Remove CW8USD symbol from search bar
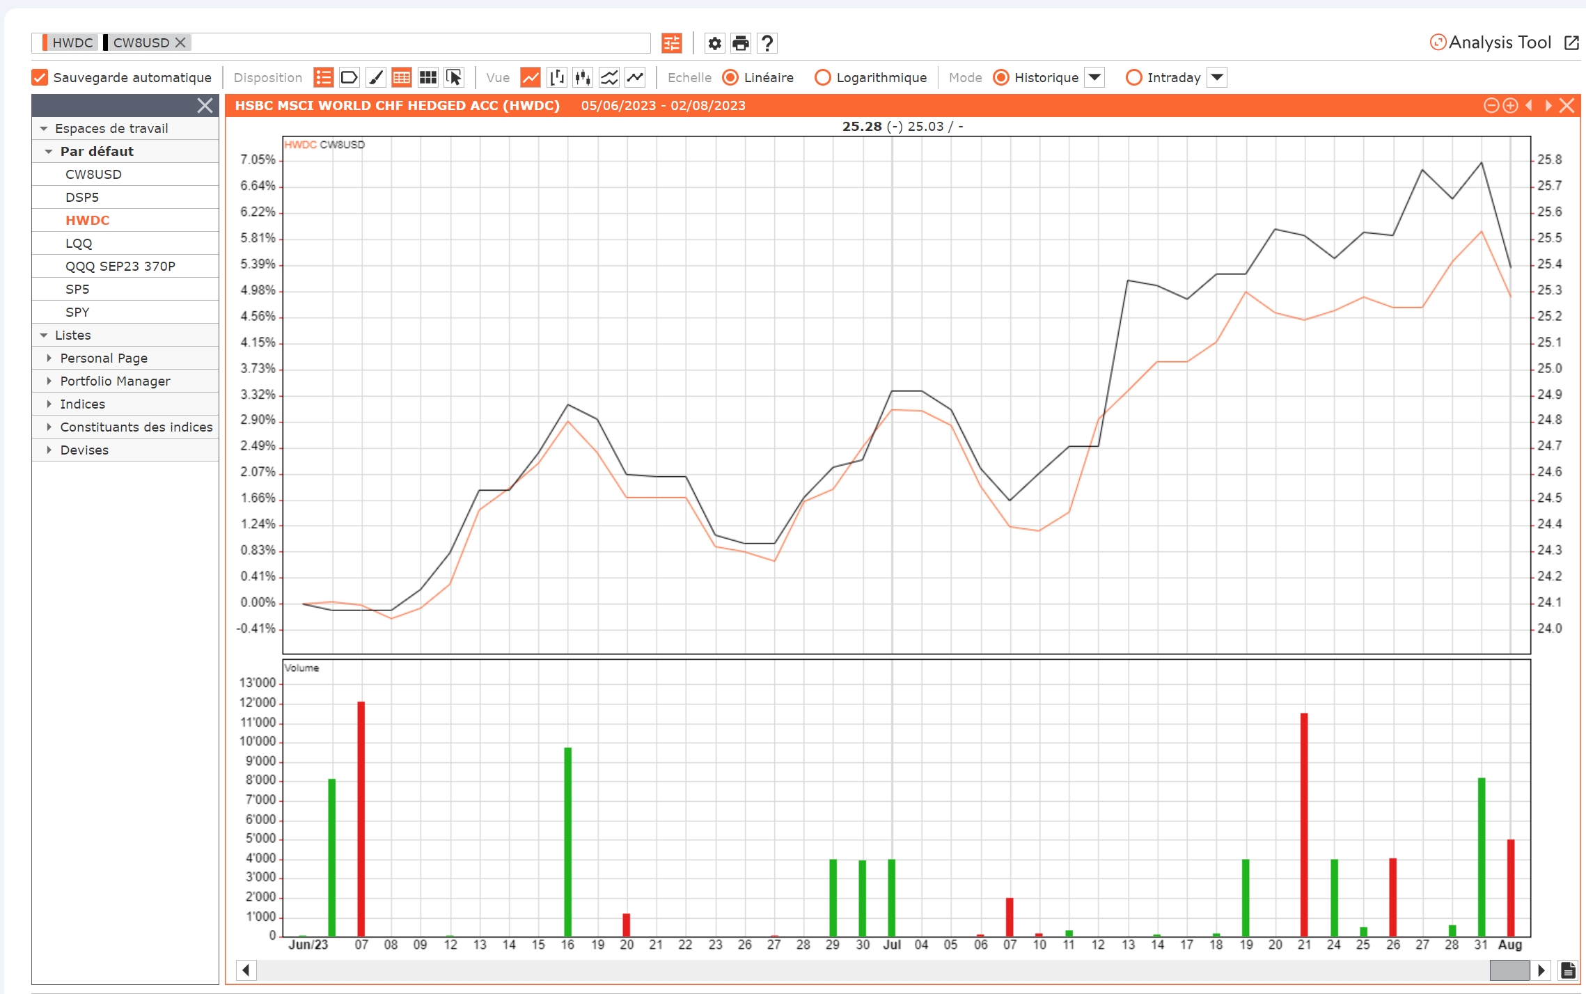Image resolution: width=1586 pixels, height=994 pixels. 180,42
